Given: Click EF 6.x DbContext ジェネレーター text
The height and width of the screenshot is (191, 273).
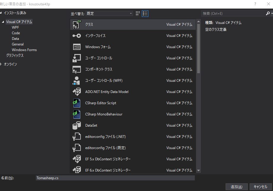Looking at the screenshot, I should click(x=108, y=170).
